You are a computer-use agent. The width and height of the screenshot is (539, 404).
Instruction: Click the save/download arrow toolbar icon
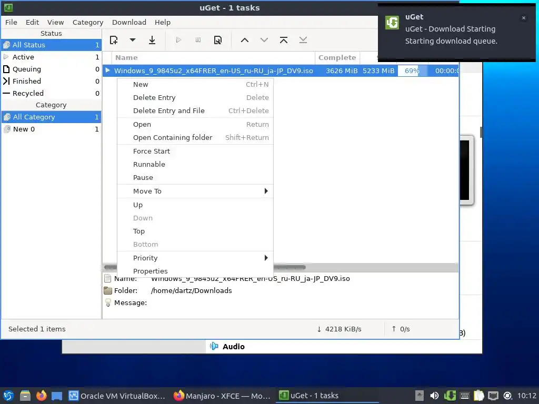pos(152,40)
